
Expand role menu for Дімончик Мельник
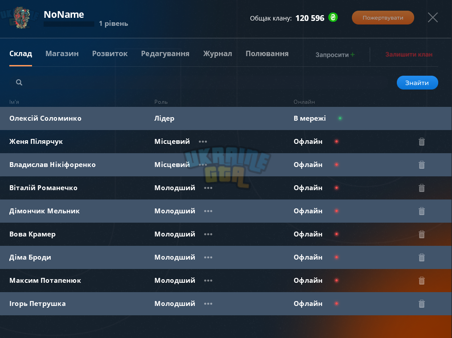tap(208, 211)
